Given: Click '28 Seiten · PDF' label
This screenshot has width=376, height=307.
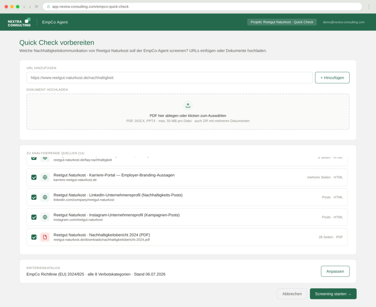Looking at the screenshot, I should (x=330, y=237).
